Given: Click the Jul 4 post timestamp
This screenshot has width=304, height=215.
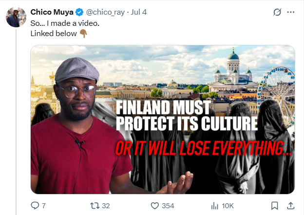Looking at the screenshot, I should tap(140, 12).
